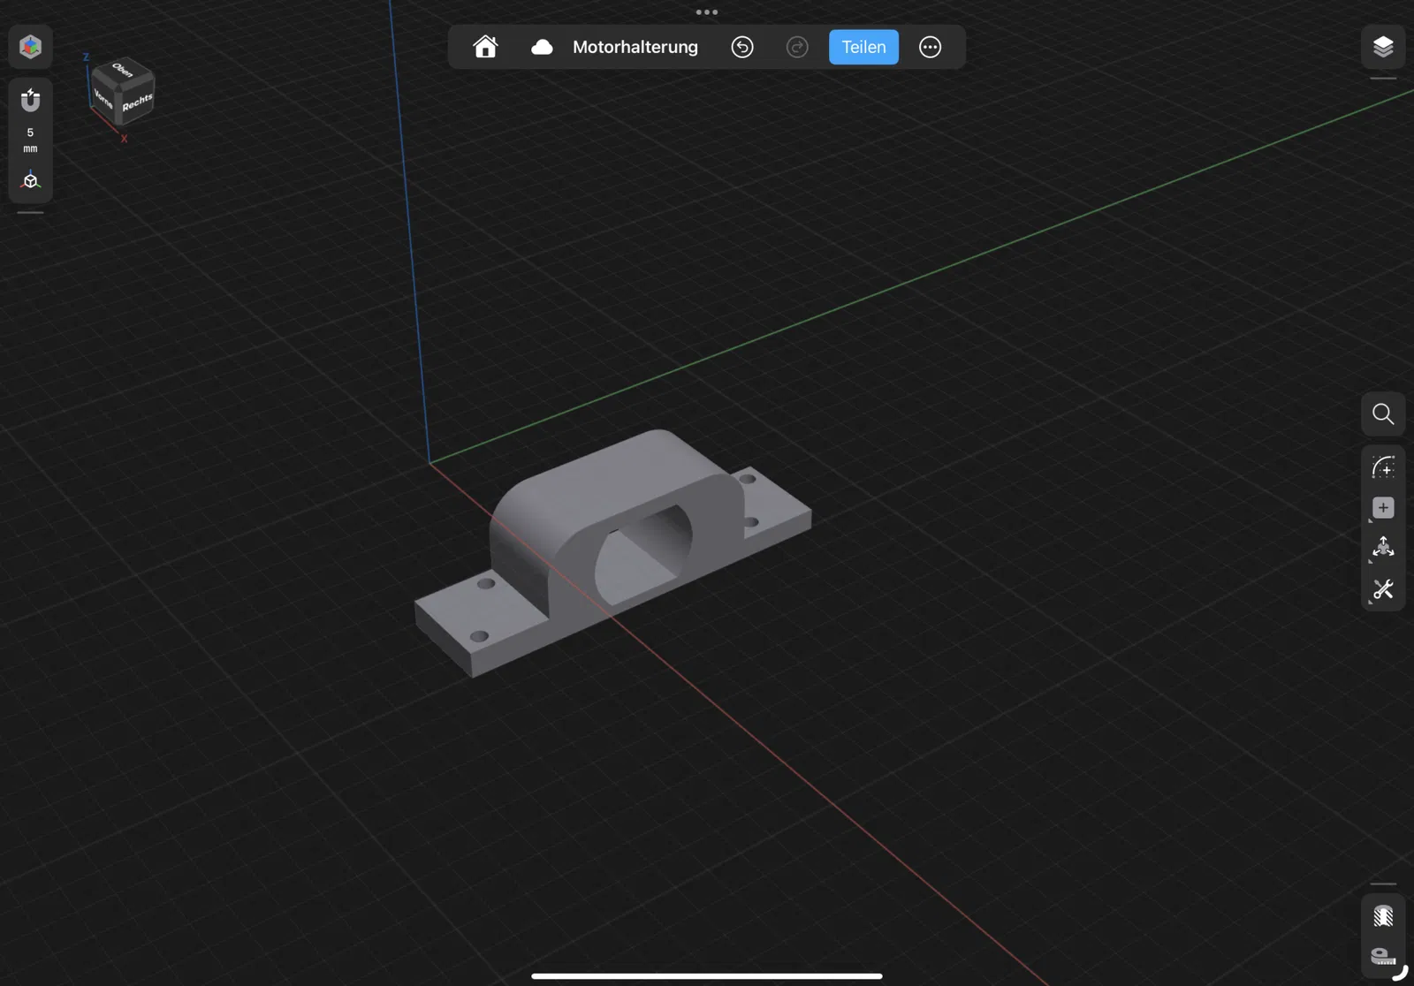
Task: Change the 5 mm grid snap value
Action: [x=30, y=140]
